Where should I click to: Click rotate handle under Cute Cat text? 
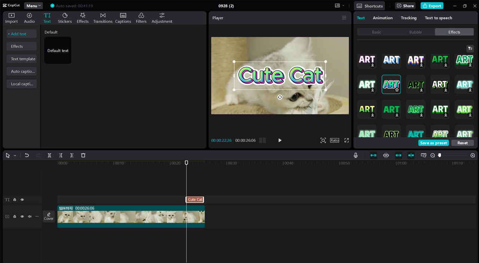(x=280, y=97)
